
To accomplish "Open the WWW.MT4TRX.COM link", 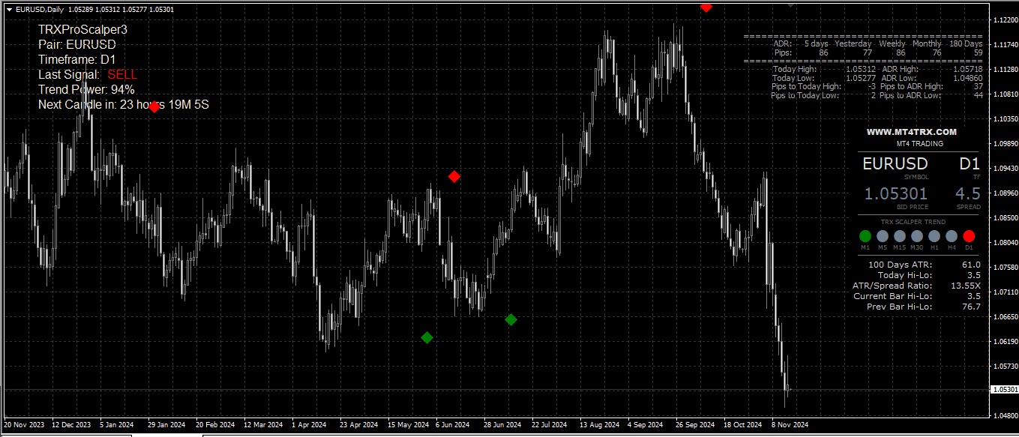I will point(912,131).
